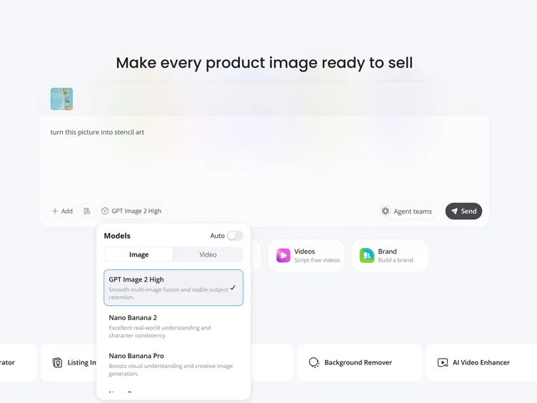Open the Background Remover tool
Image resolution: width=537 pixels, height=403 pixels.
[360, 362]
